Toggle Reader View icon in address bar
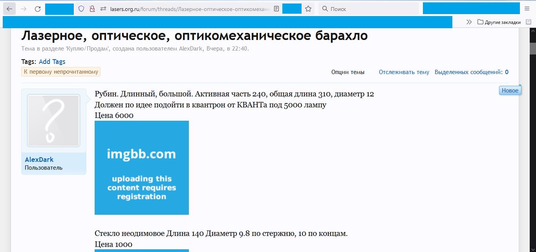 click(276, 9)
